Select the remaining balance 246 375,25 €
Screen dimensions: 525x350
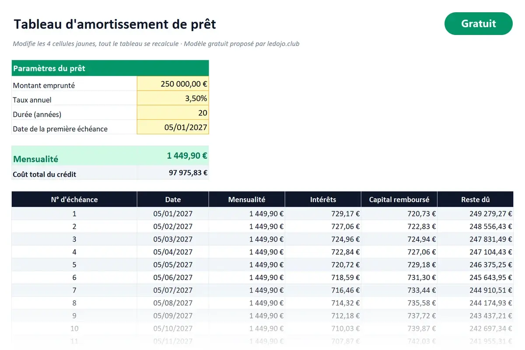[x=475, y=264]
